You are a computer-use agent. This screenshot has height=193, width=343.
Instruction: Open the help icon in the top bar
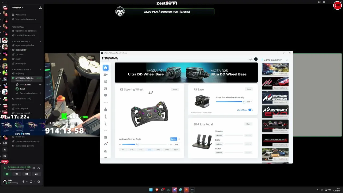pos(324,2)
